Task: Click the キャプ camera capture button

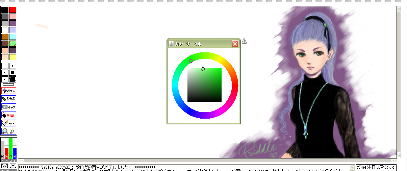Action: pyautogui.click(x=9, y=107)
